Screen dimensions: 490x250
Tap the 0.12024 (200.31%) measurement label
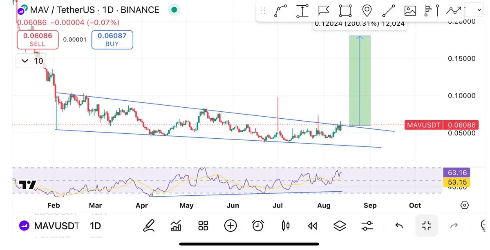(x=360, y=24)
